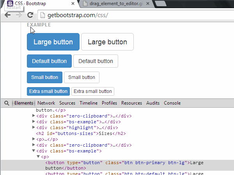234x175 pixels.
Task: Click the DevTools inspect magnifier icon
Action: (7, 103)
